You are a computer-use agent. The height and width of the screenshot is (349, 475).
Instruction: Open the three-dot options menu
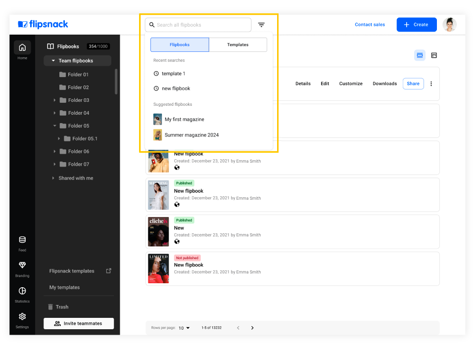[431, 84]
